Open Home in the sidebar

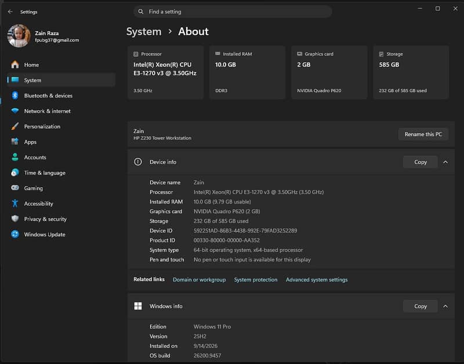click(x=61, y=64)
